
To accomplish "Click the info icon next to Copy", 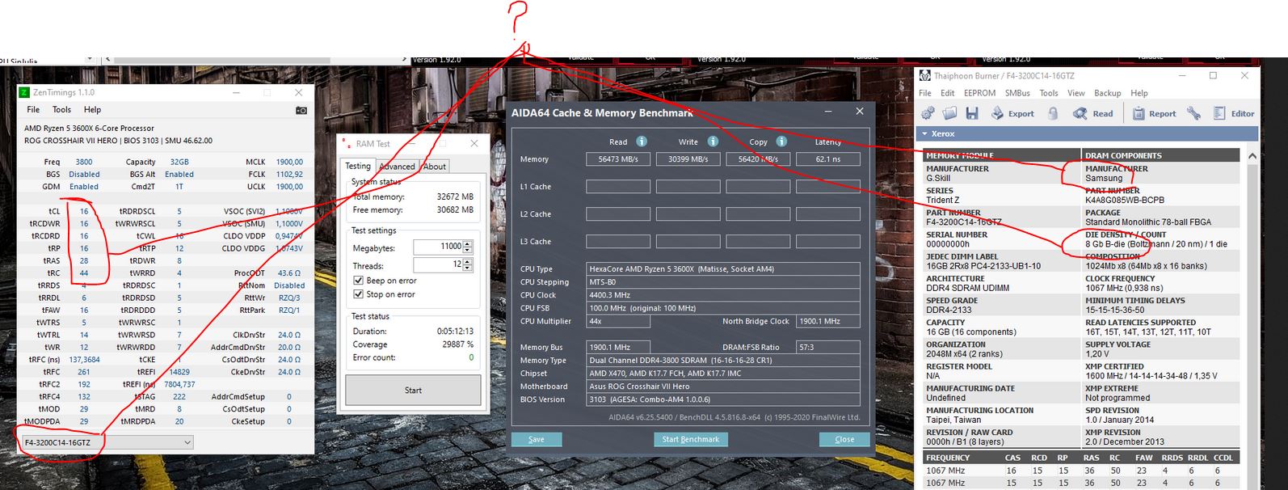I will (x=781, y=141).
